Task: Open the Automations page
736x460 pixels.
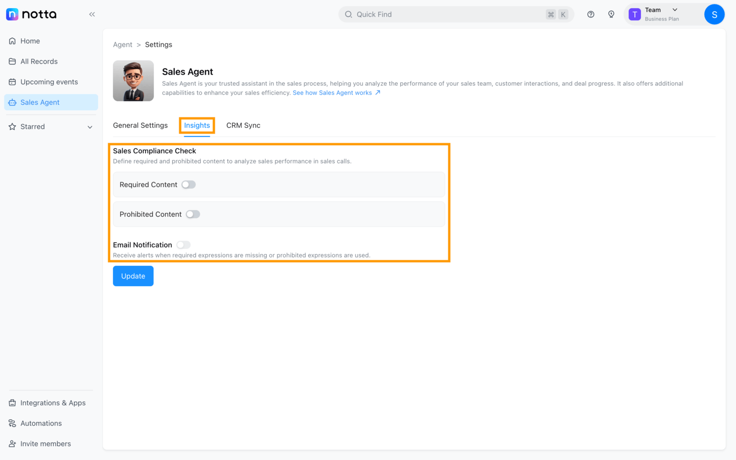Action: 51,423
